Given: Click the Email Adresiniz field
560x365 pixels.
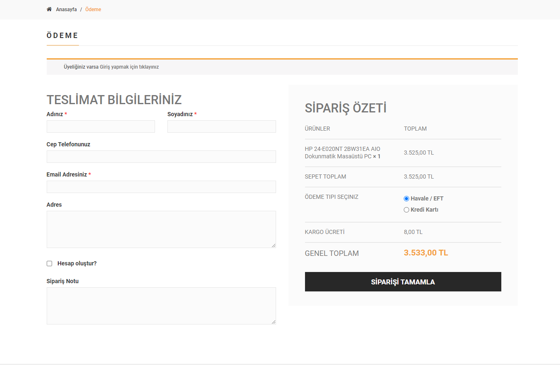Looking at the screenshot, I should click(x=161, y=187).
